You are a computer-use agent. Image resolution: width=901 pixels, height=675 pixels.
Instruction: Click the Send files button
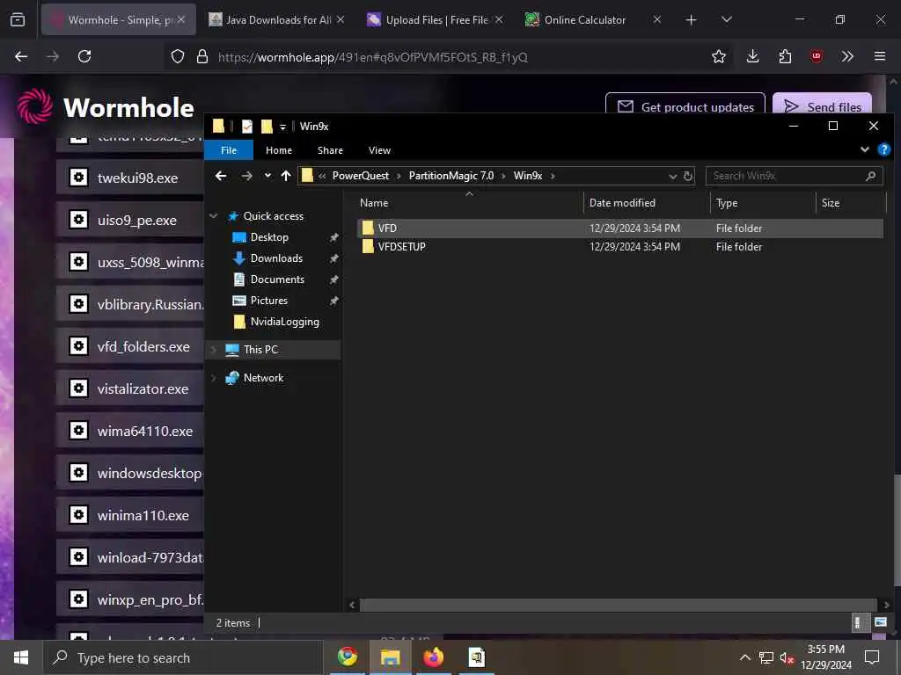point(823,106)
